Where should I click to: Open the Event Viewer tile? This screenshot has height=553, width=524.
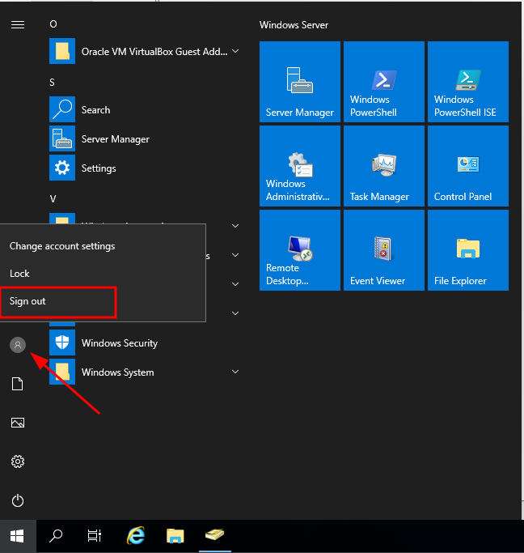(x=384, y=249)
